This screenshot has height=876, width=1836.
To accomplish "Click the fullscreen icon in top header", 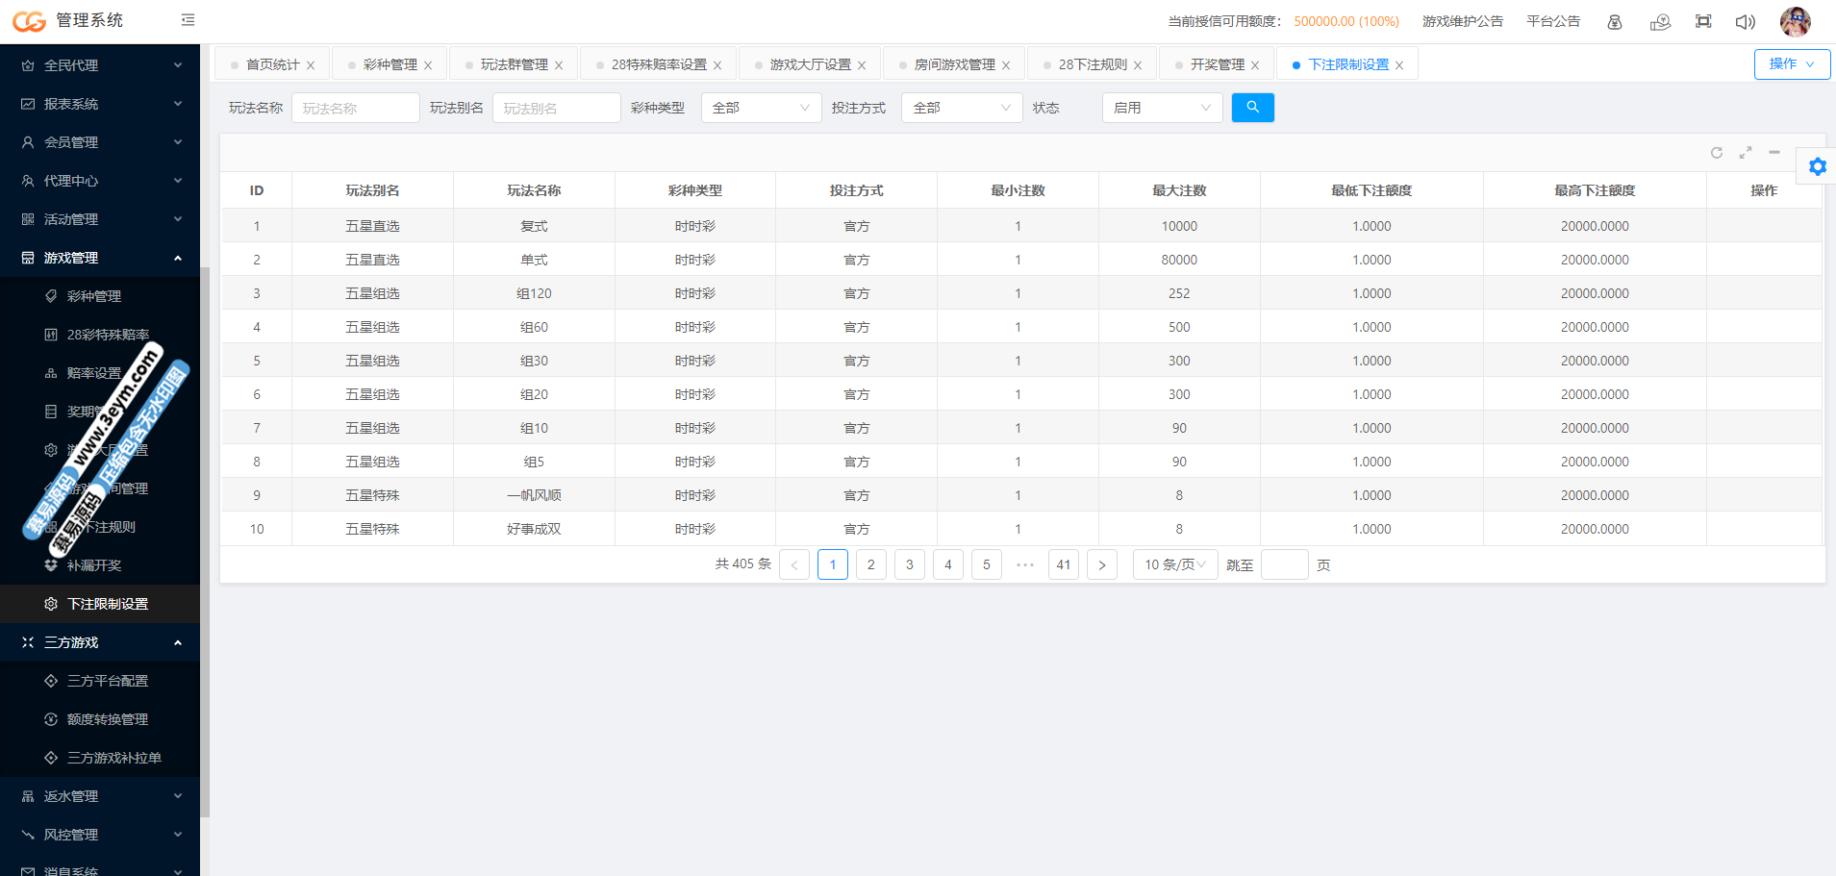I will click(1703, 22).
